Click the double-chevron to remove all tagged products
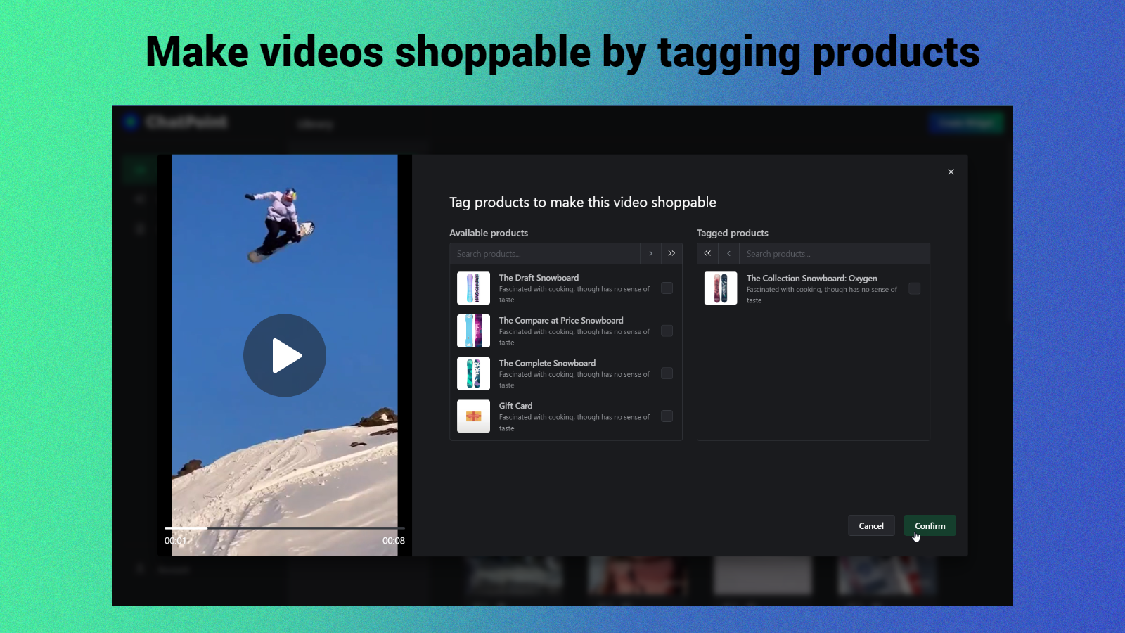Viewport: 1125px width, 633px height. [x=707, y=253]
